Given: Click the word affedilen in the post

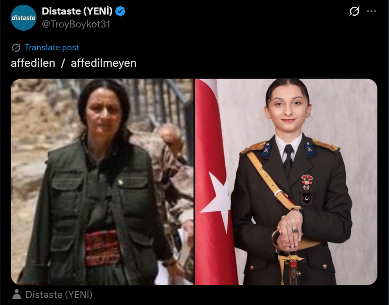Looking at the screenshot, I should tap(33, 63).
